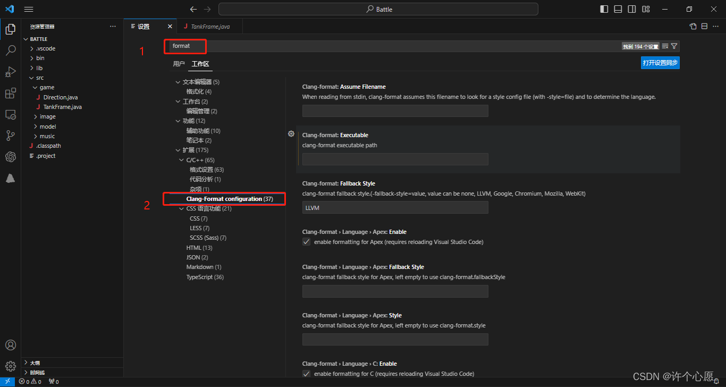Open Explorer panel more actions ellipsis
The width and height of the screenshot is (726, 387).
pos(113,26)
